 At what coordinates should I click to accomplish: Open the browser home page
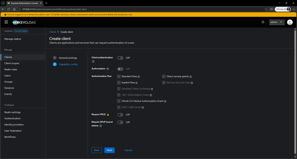[14, 9]
